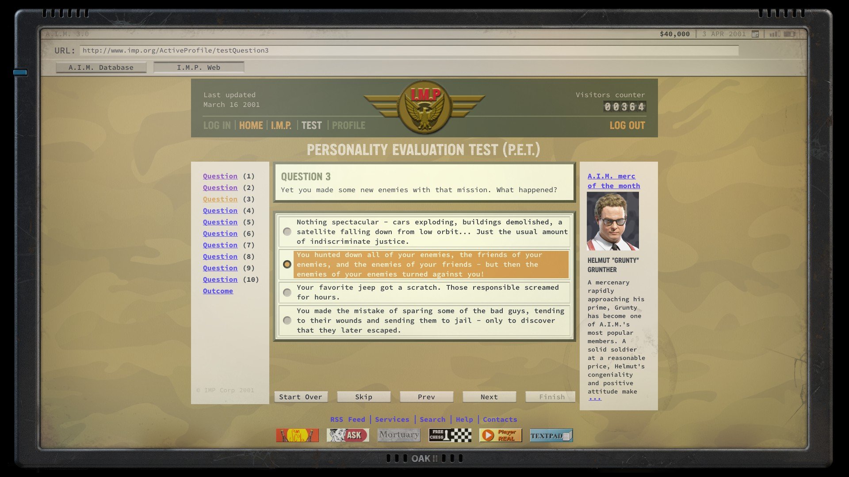This screenshot has width=849, height=477.
Task: Click the Finish button
Action: point(551,397)
